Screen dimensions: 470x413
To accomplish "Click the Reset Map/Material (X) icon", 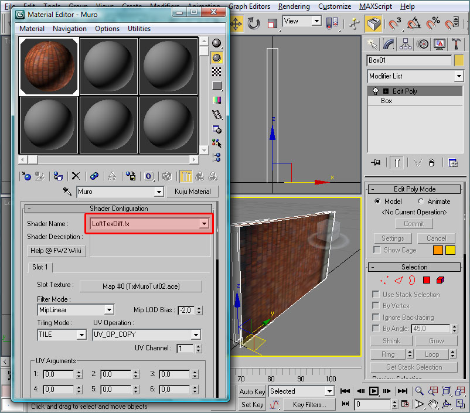I will point(76,176).
